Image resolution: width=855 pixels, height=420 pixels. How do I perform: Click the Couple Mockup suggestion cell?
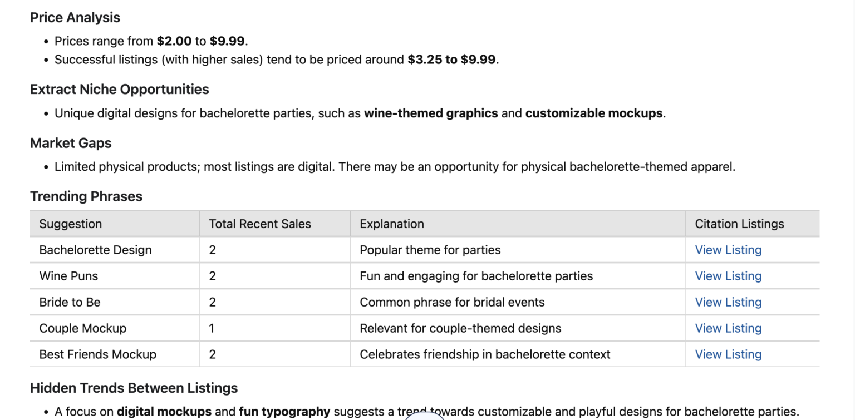pos(83,329)
